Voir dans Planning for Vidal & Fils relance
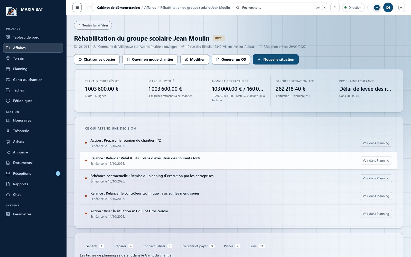 [376, 161]
